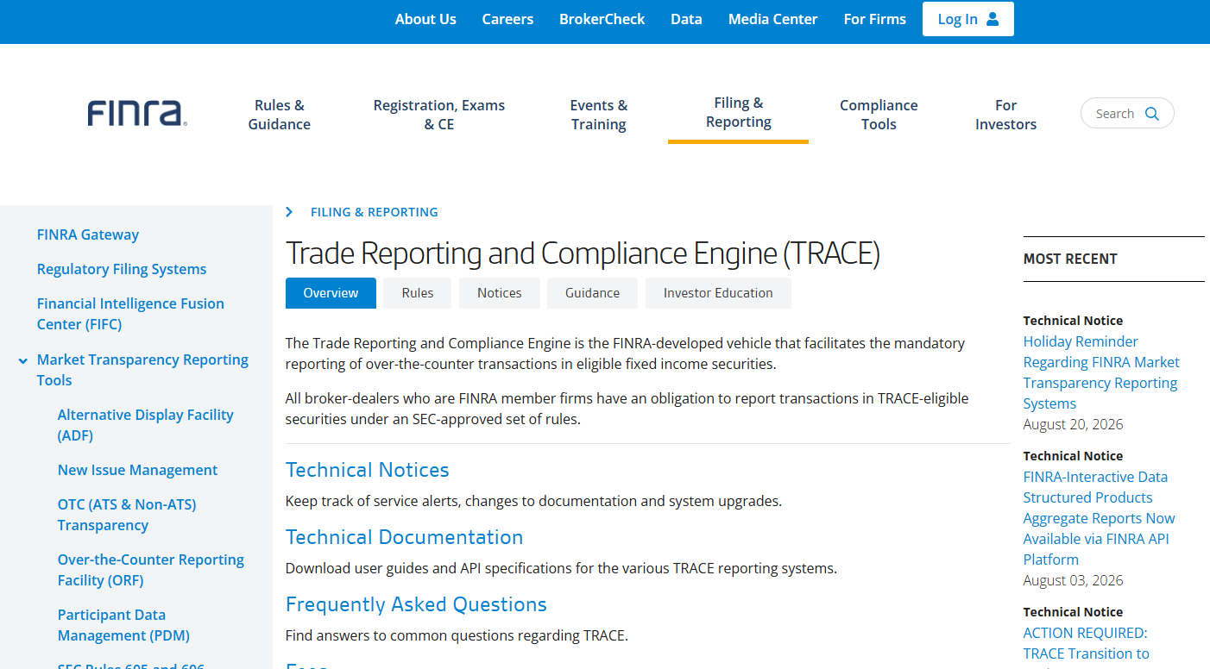Viewport: 1210px width, 669px height.
Task: Open Holiday Reminder technical notice
Action: 1101,372
